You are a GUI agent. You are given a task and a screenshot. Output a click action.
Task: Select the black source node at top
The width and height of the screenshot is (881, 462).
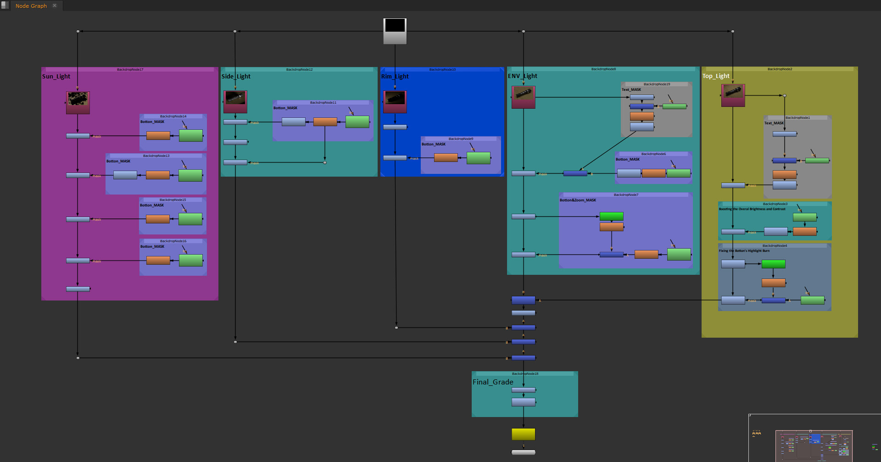coord(395,31)
